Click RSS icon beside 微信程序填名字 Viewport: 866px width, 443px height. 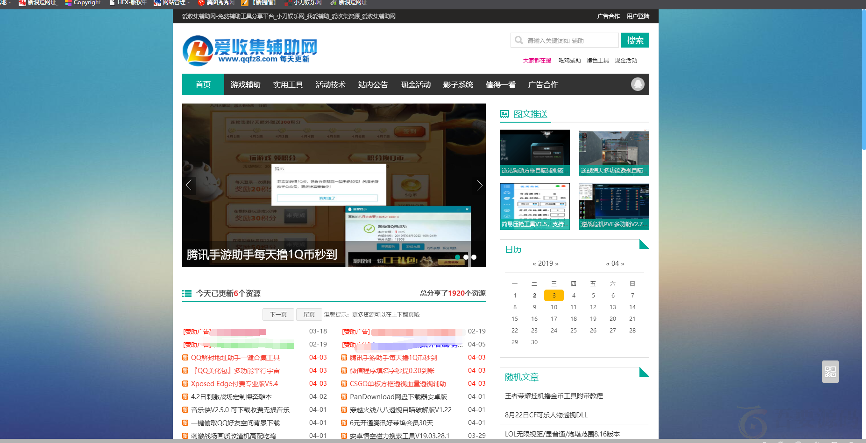[x=344, y=371]
